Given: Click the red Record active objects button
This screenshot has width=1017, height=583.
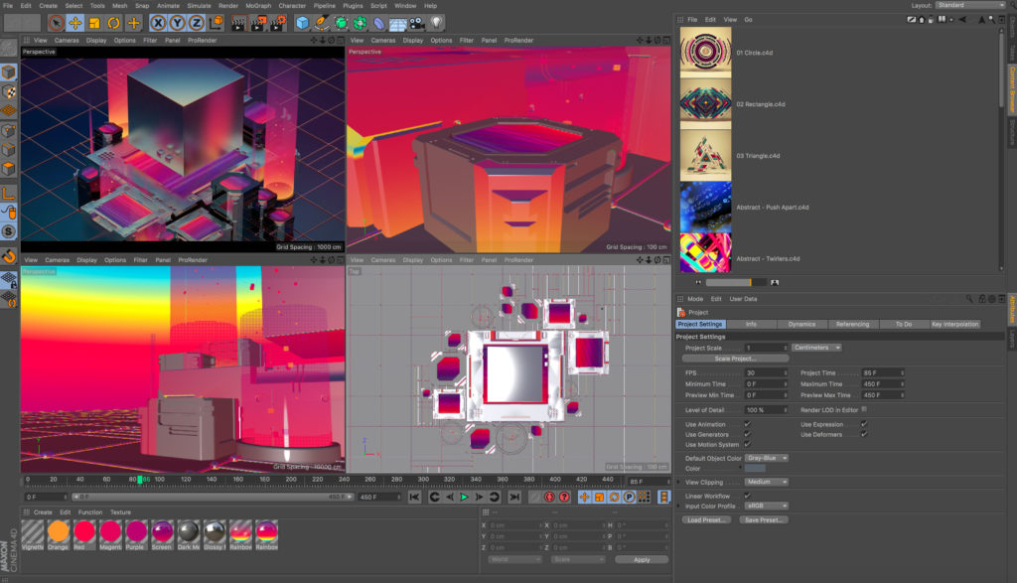Looking at the screenshot, I should (548, 497).
